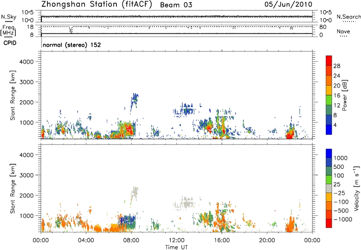The image size is (361, 250).
Task: Select the "4" power colorbar label
Action: click(335, 125)
